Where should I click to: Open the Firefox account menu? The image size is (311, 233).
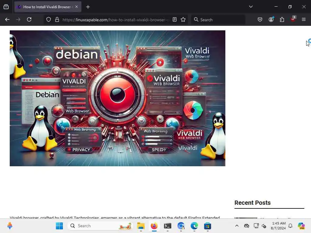(x=271, y=20)
